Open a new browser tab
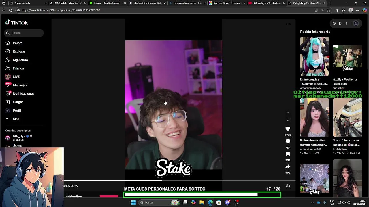The width and height of the screenshot is (369, 207). 330,3
